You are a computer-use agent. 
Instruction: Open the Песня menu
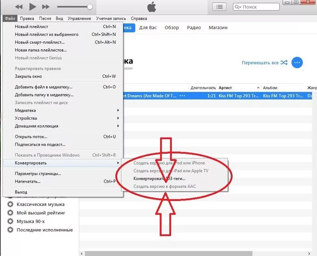pos(45,18)
